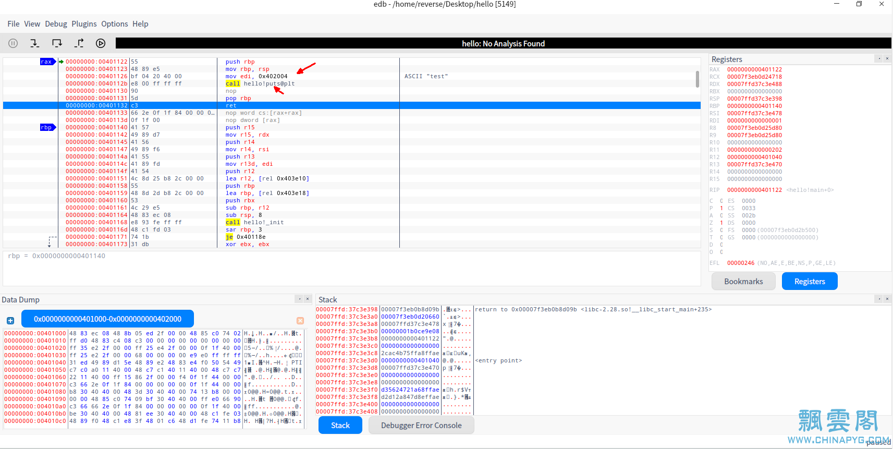893x449 pixels.
Task: Select the mov edi, 0x402004 instruction
Action: tap(256, 76)
